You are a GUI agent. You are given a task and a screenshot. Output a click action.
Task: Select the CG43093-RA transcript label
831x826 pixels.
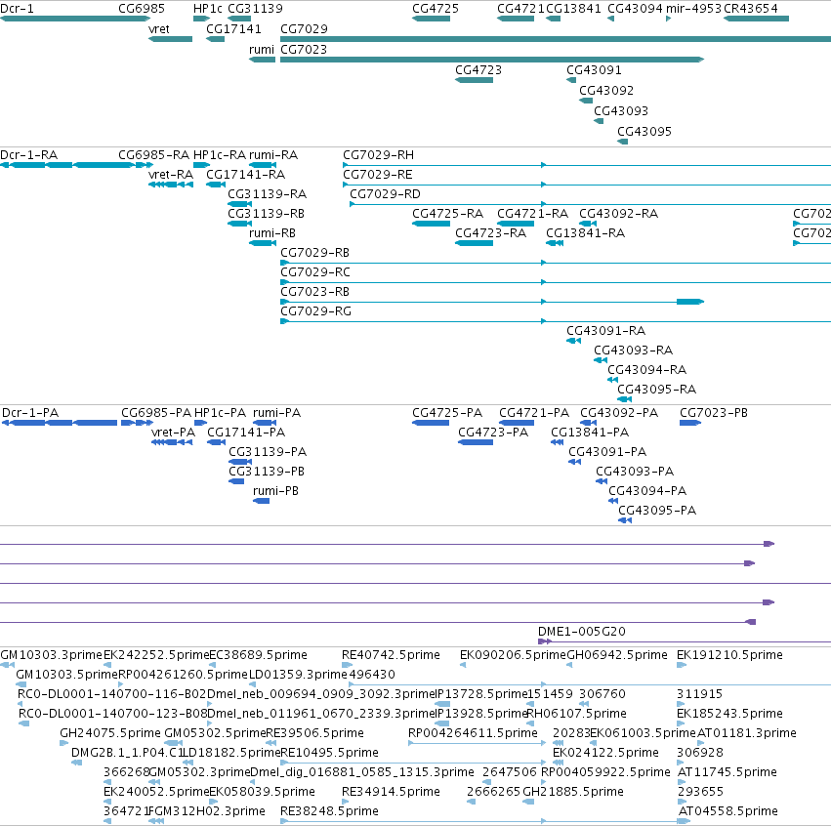point(634,351)
